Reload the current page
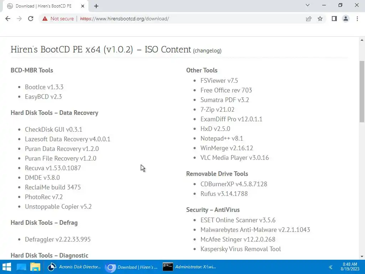365x274 pixels. [x=31, y=19]
